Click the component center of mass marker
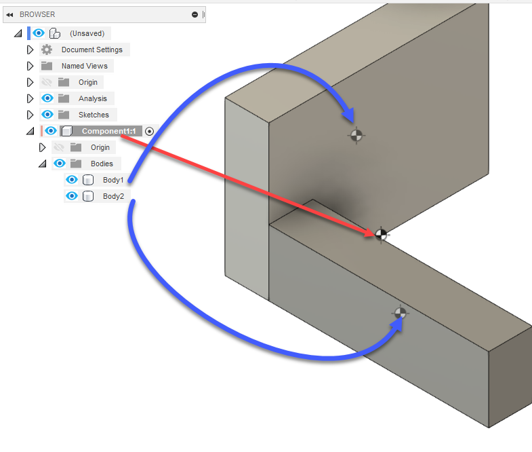Screen dimensions: 532x452 coord(381,235)
